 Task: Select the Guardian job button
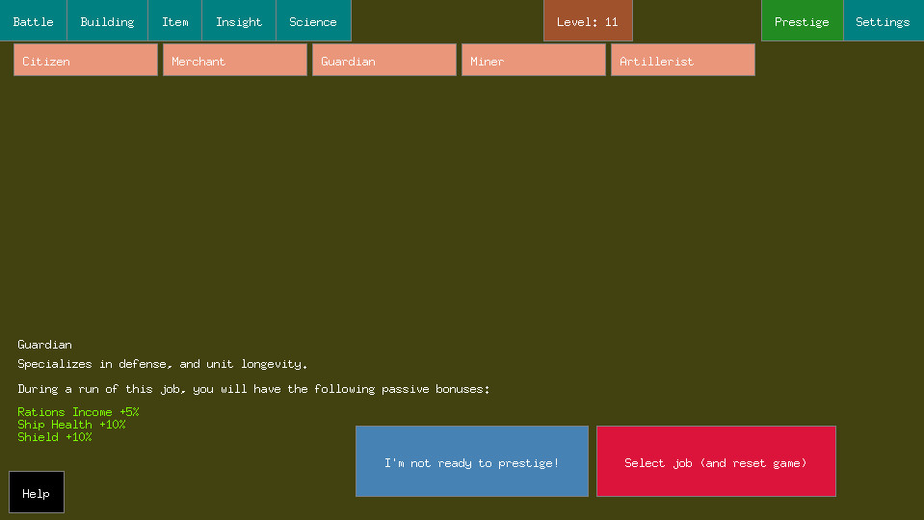tap(384, 60)
